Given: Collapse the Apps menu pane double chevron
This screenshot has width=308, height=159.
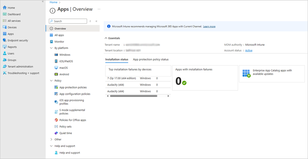Looking at the screenshot, I should point(97,21).
